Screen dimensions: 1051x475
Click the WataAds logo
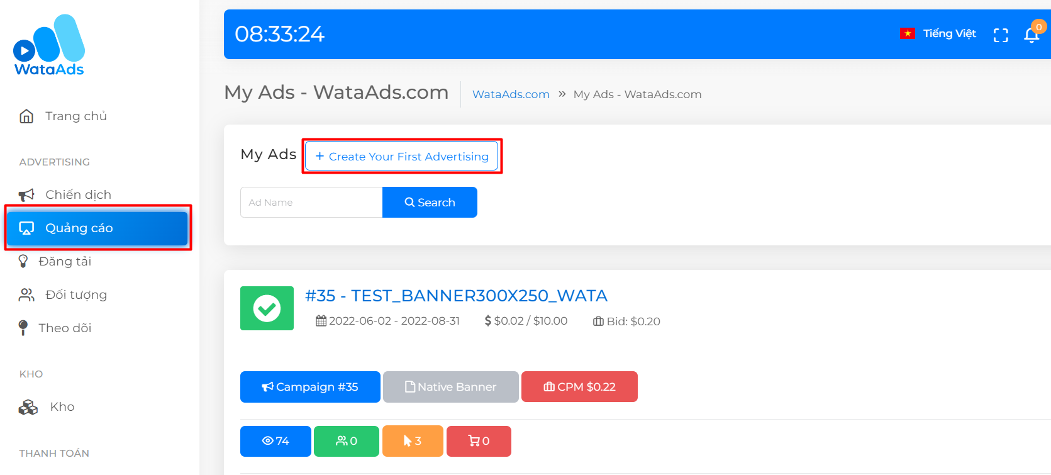click(49, 45)
